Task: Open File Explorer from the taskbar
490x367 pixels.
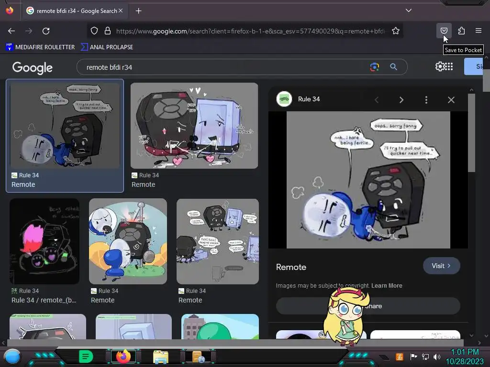Action: [x=161, y=356]
